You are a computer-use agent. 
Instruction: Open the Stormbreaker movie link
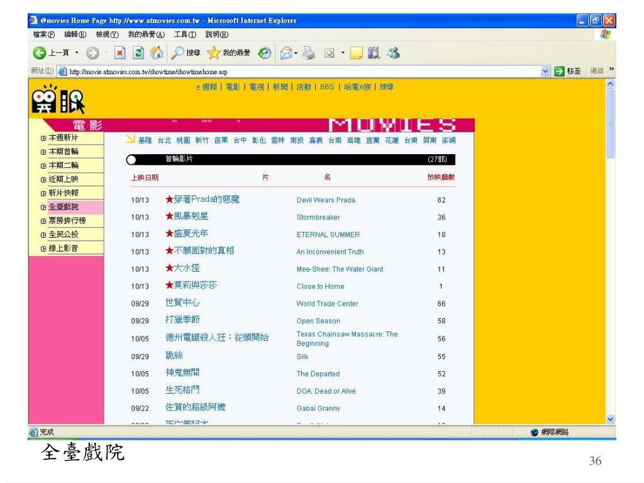coord(318,217)
